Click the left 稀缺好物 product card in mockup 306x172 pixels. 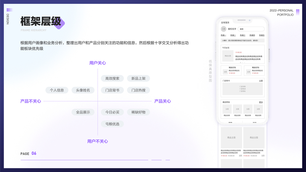(x=231, y=71)
